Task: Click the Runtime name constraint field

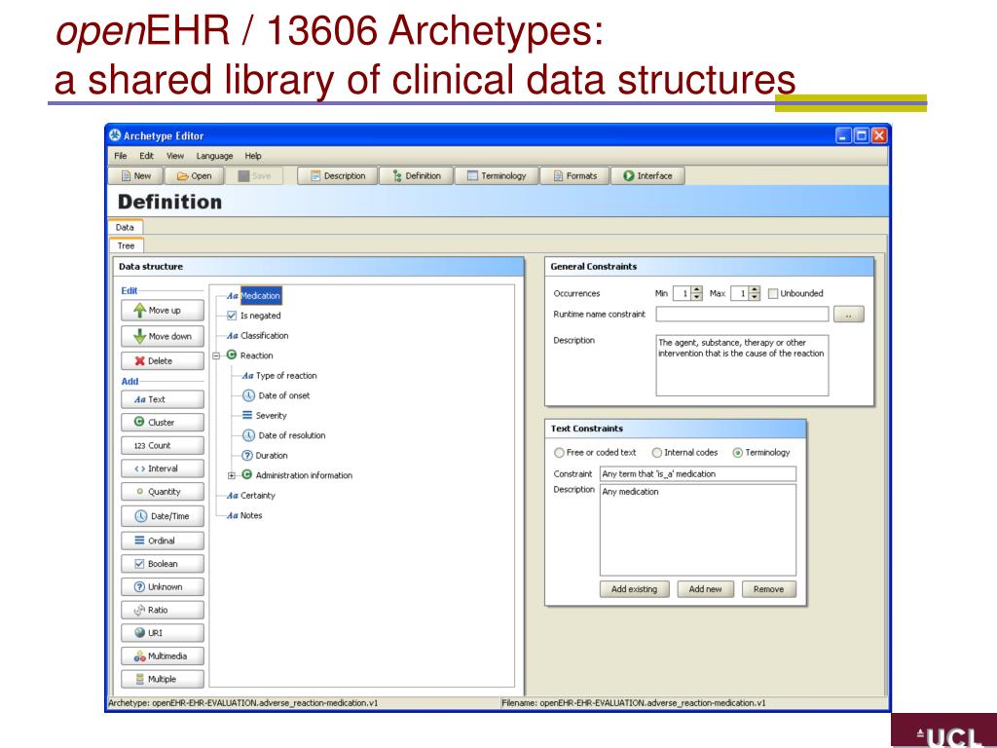Action: (742, 315)
